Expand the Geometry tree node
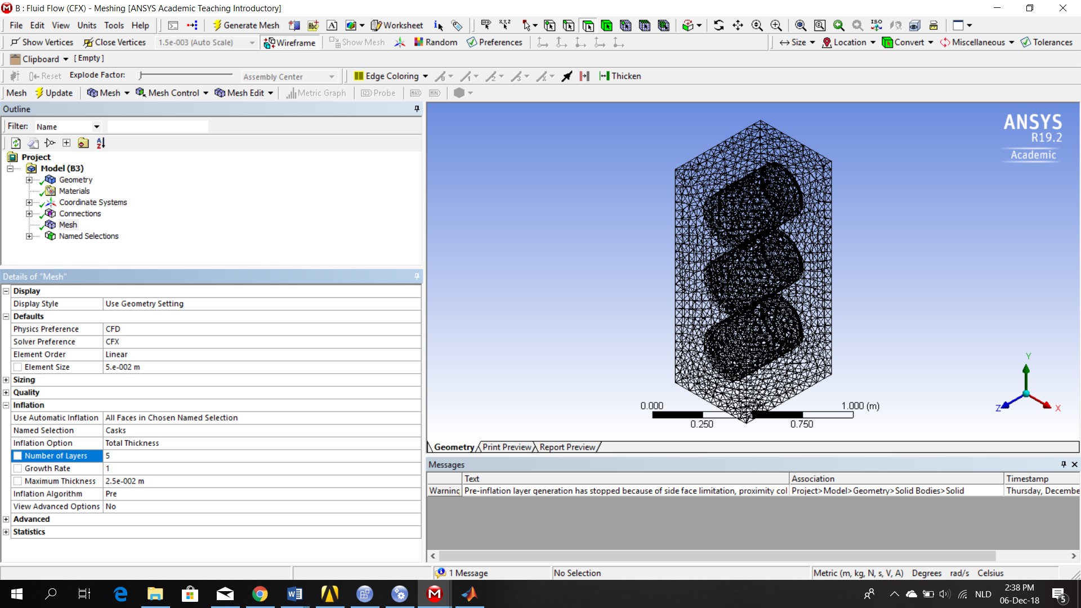The image size is (1081, 608). (29, 180)
